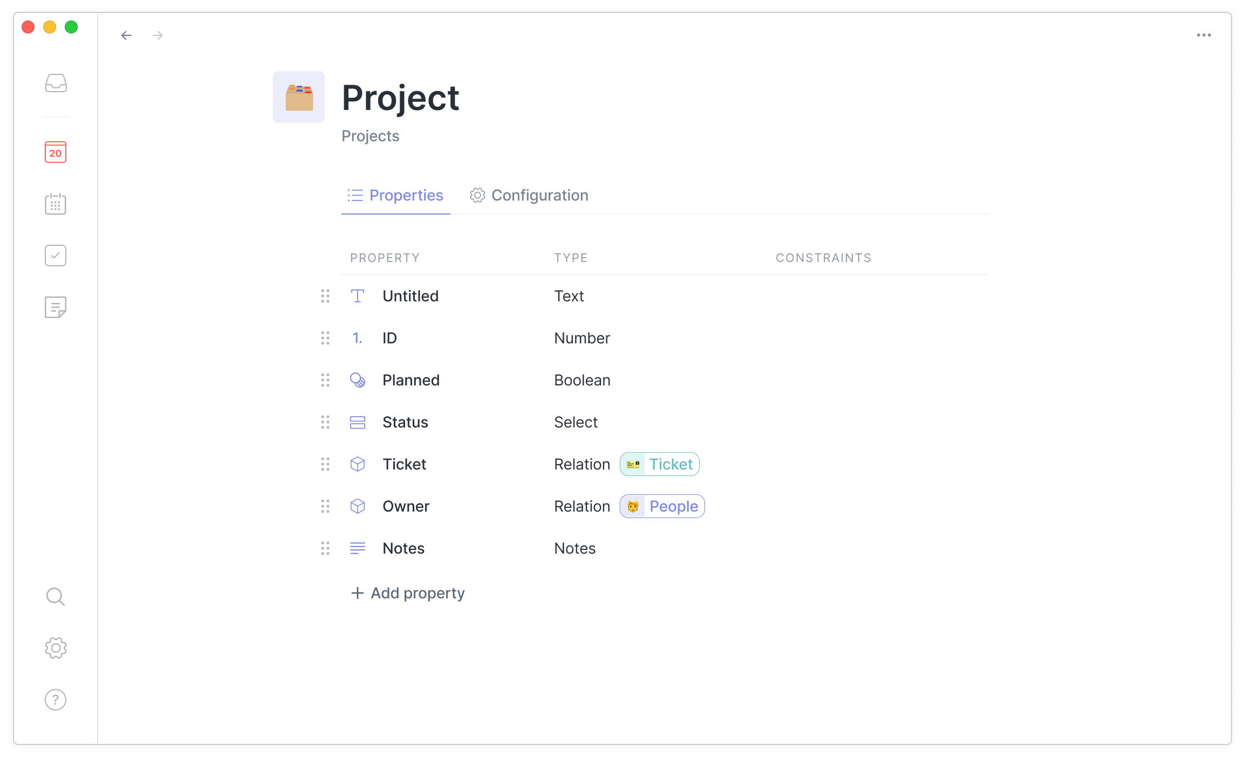Click the Project folder emoji icon
The height and width of the screenshot is (759, 1245).
pos(299,97)
